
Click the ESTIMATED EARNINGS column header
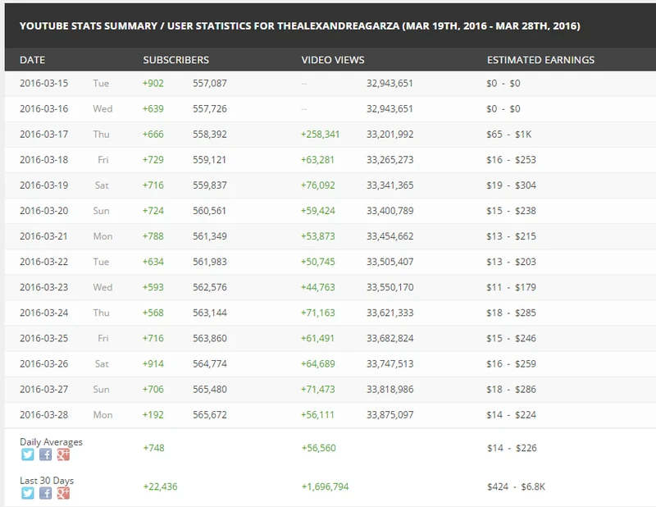540,60
